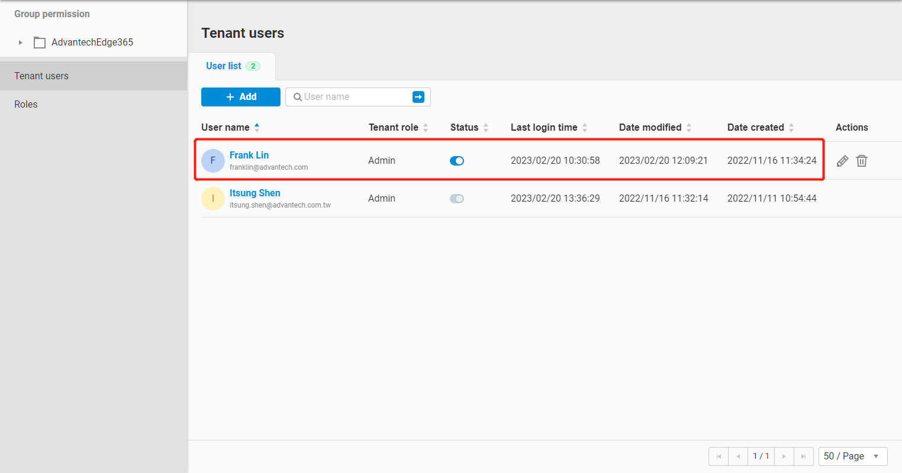Select the User list tab
Viewport: 902px width, 473px height.
coord(224,66)
